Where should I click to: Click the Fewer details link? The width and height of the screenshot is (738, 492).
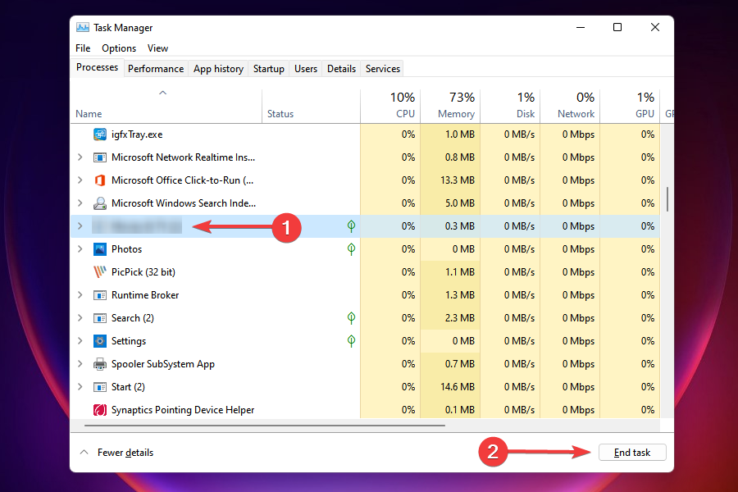[125, 452]
